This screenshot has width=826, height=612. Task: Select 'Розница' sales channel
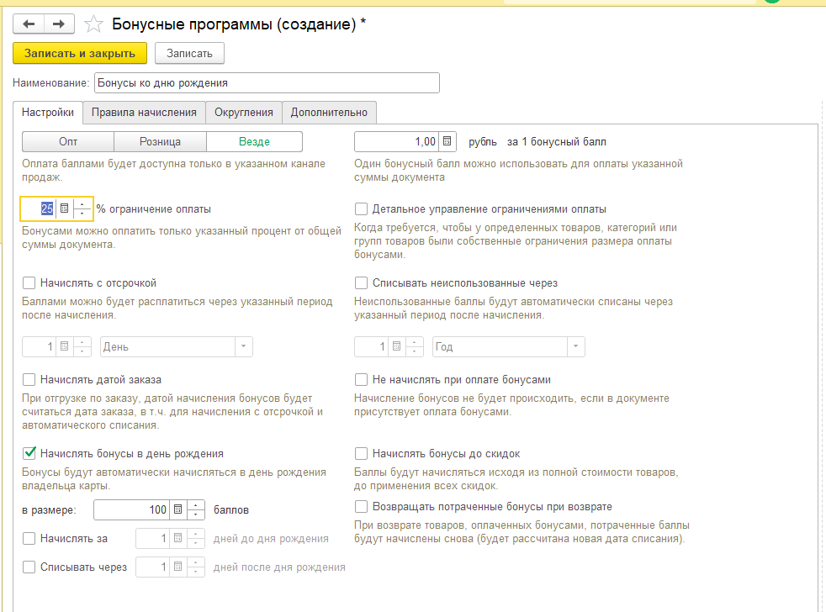160,142
